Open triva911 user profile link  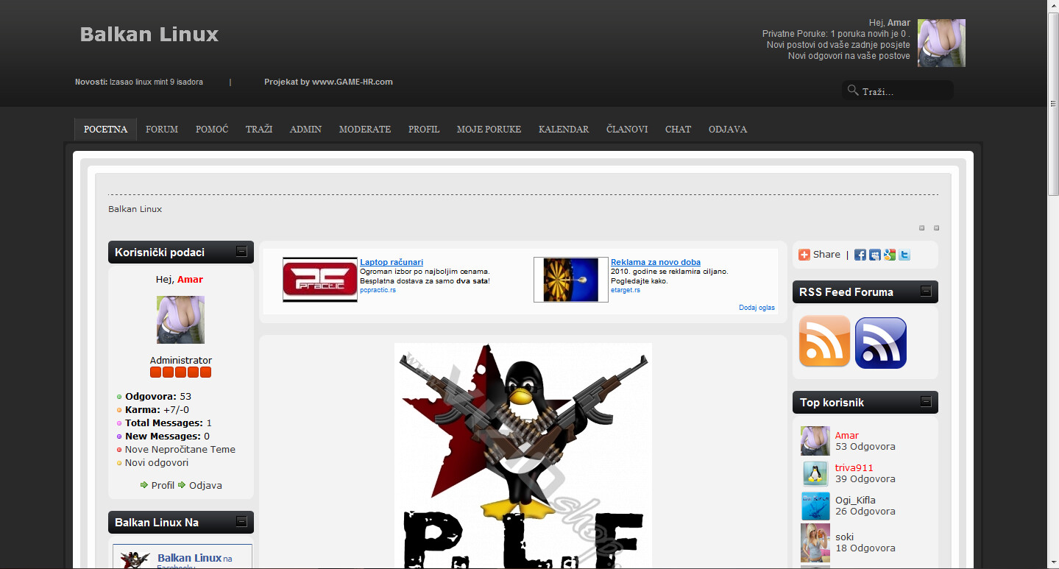tap(854, 467)
